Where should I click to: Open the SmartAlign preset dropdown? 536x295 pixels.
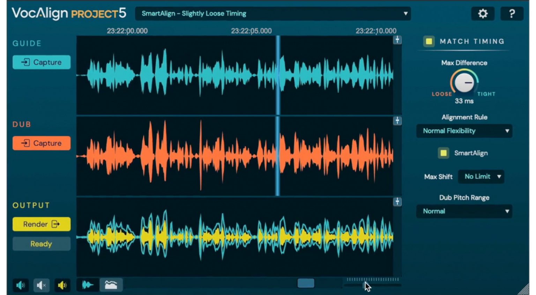tap(274, 14)
